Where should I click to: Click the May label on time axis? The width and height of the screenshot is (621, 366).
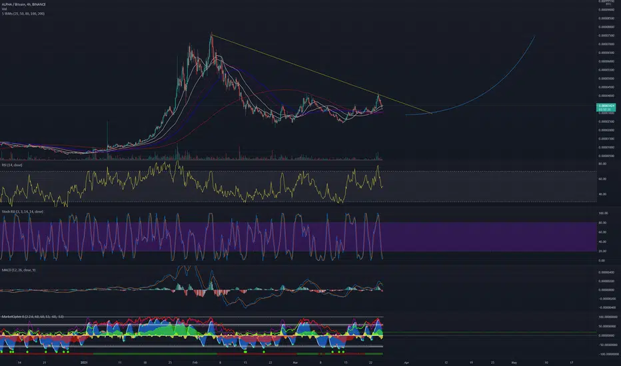tap(514, 363)
